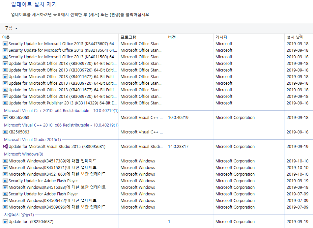This screenshot has height=228, width=313.
Task: Sort by the 버전 column header
Action: tap(172, 37)
